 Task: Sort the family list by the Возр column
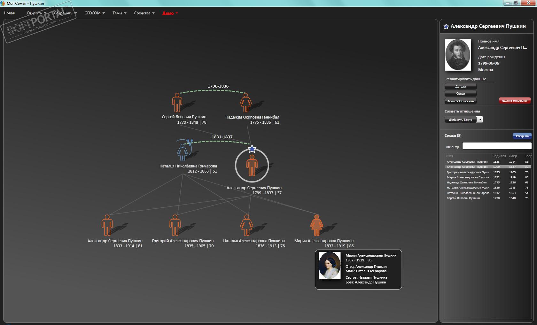(527, 156)
